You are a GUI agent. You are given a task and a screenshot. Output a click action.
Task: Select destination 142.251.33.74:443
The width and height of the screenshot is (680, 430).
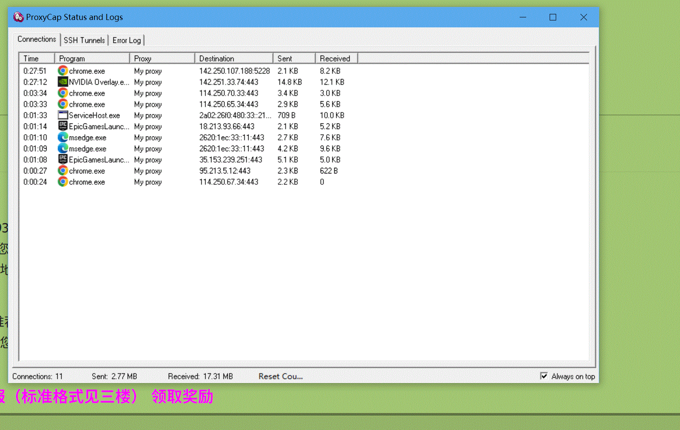[x=229, y=82]
